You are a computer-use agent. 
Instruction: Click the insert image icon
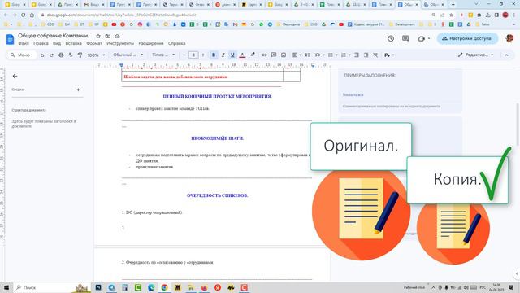284,55
